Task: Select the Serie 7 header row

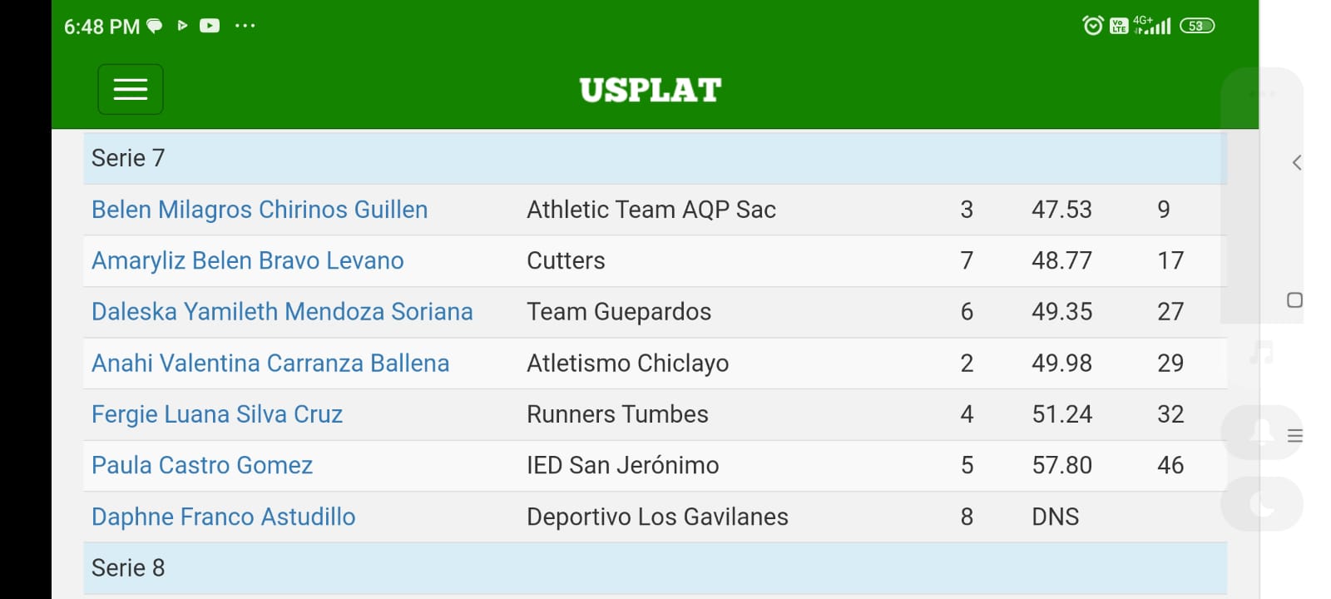Action: (x=655, y=158)
